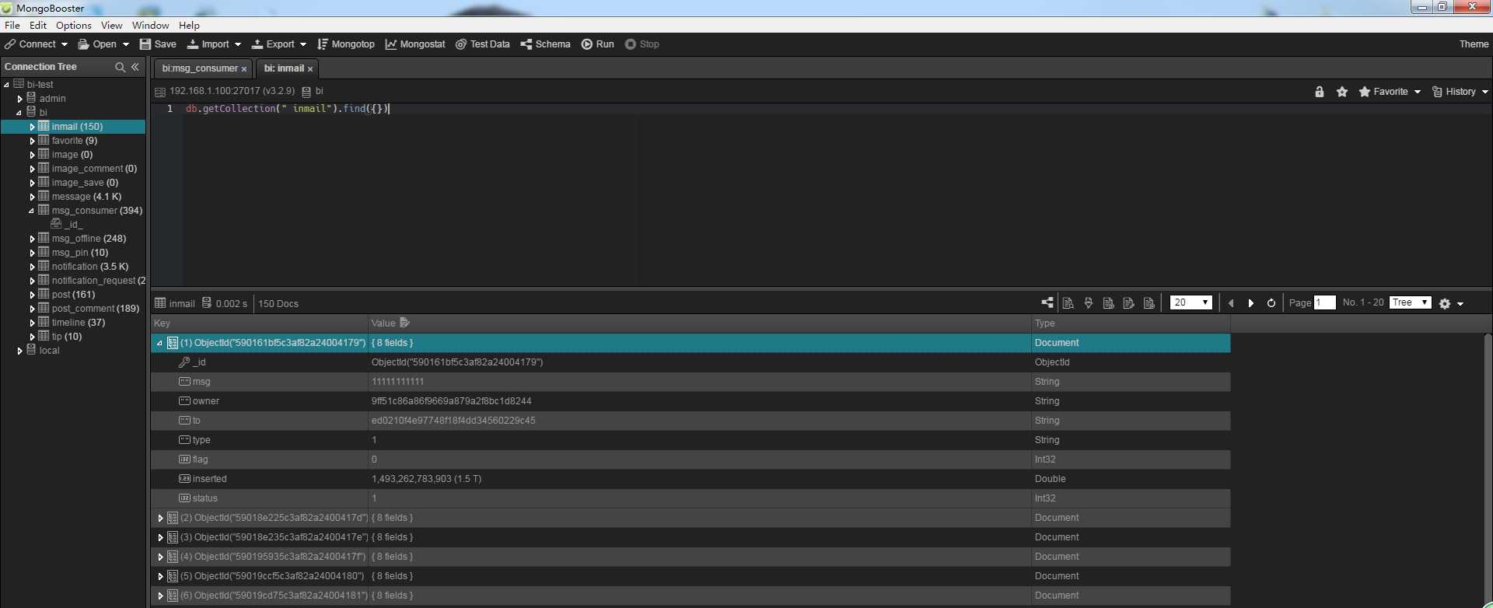Click the results vertical scrollbar

click(1488, 470)
